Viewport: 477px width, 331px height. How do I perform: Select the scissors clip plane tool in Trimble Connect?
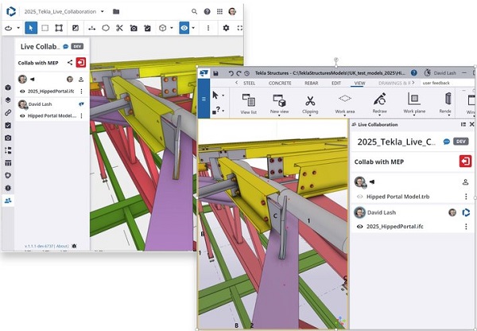coord(119,28)
